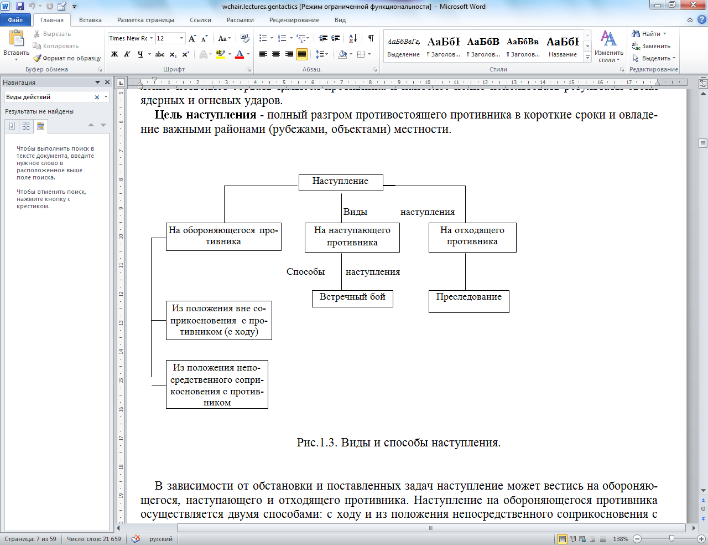Image resolution: width=708 pixels, height=545 pixels.
Task: Toggle justified text alignment
Action: (x=302, y=54)
